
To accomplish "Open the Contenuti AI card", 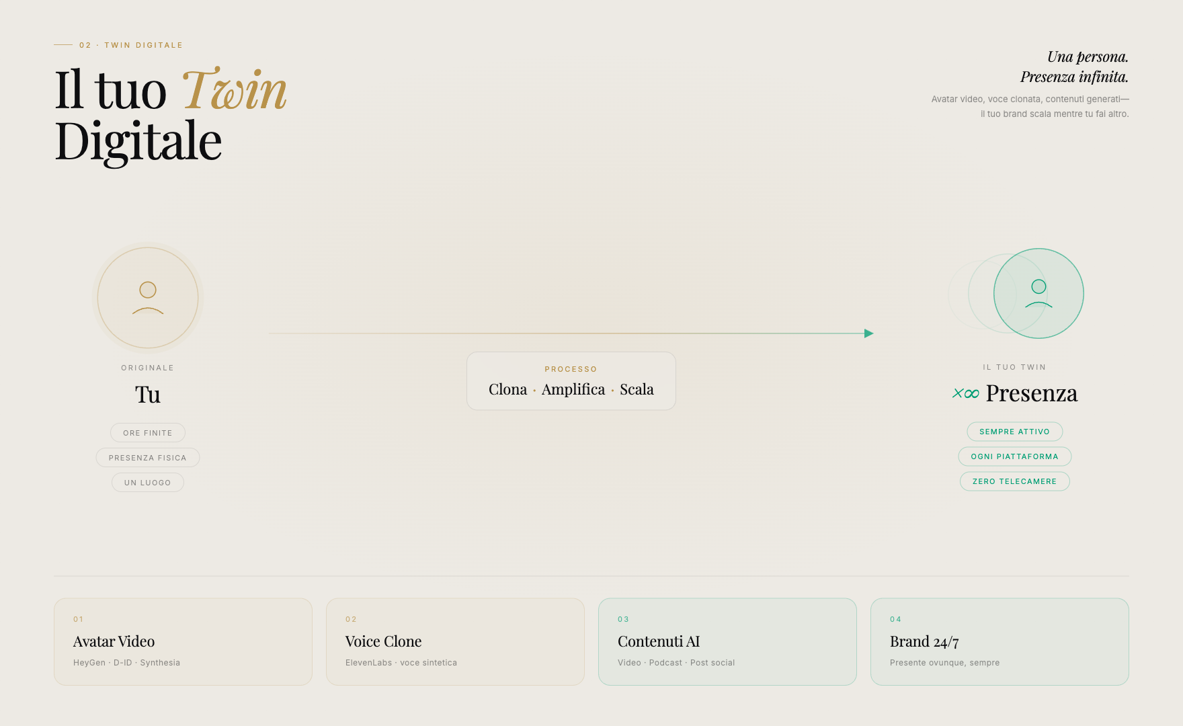I will (x=727, y=642).
